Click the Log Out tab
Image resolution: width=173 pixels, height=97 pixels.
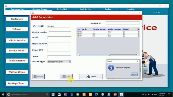131,9
